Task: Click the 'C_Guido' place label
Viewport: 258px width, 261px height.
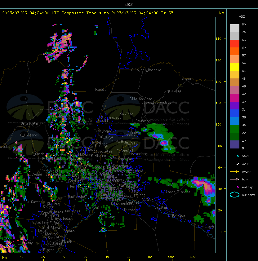Action: 38,154
